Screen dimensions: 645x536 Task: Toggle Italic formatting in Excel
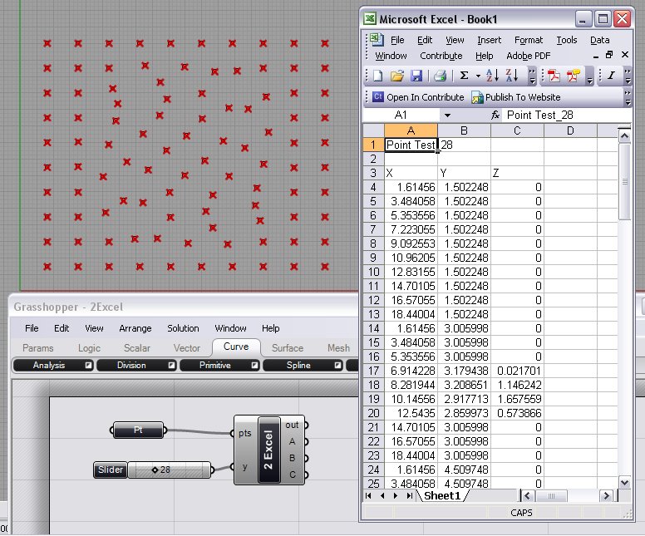tap(611, 76)
